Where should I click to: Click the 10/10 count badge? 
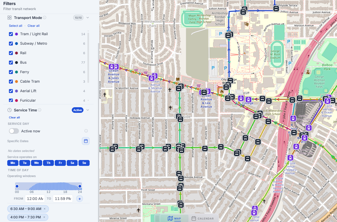tap(78, 18)
